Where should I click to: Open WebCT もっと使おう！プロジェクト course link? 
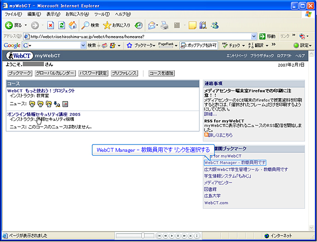41,91
